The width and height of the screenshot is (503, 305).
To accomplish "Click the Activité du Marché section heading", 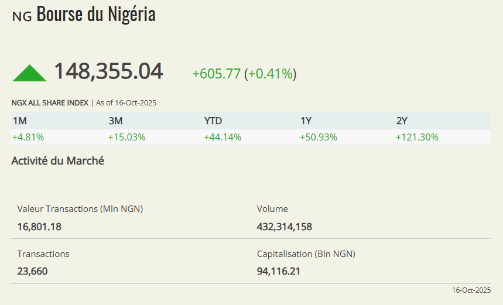I will tap(58, 160).
